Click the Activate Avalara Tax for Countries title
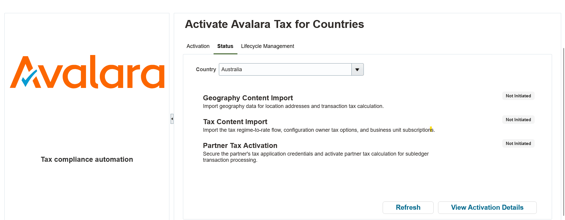 [274, 24]
